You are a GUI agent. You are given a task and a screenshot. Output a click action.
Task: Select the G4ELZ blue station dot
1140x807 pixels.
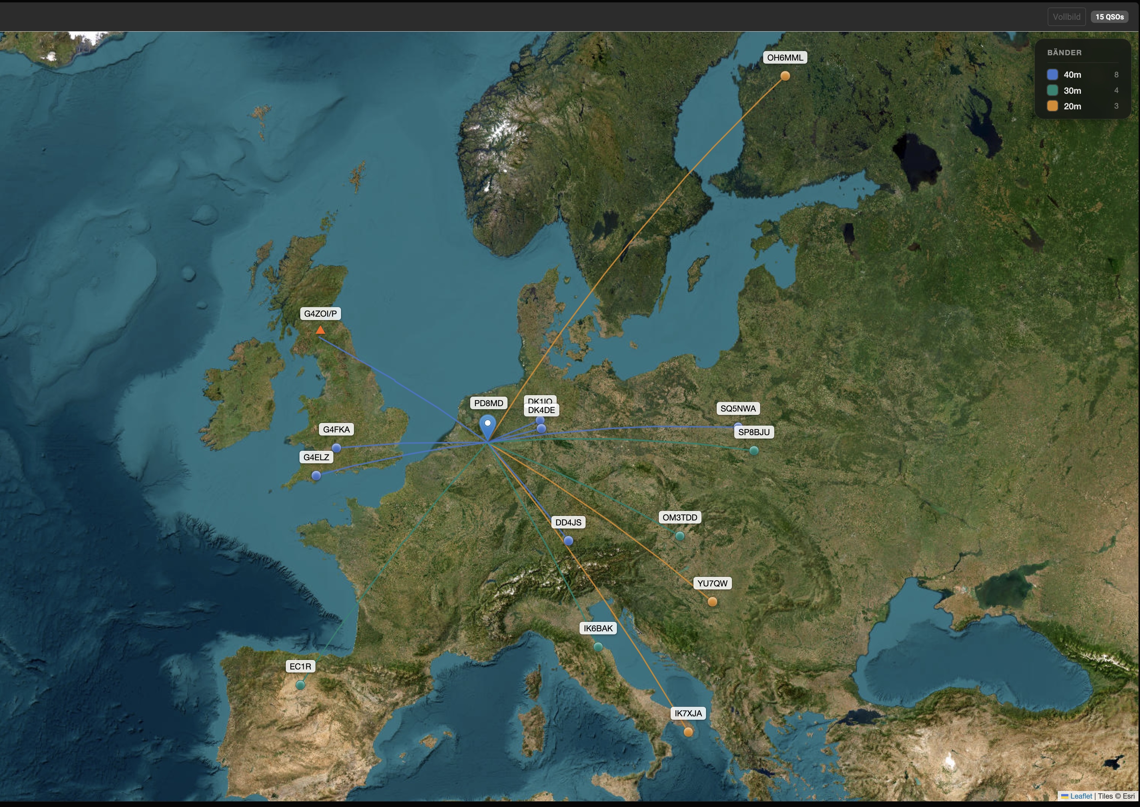(x=316, y=476)
